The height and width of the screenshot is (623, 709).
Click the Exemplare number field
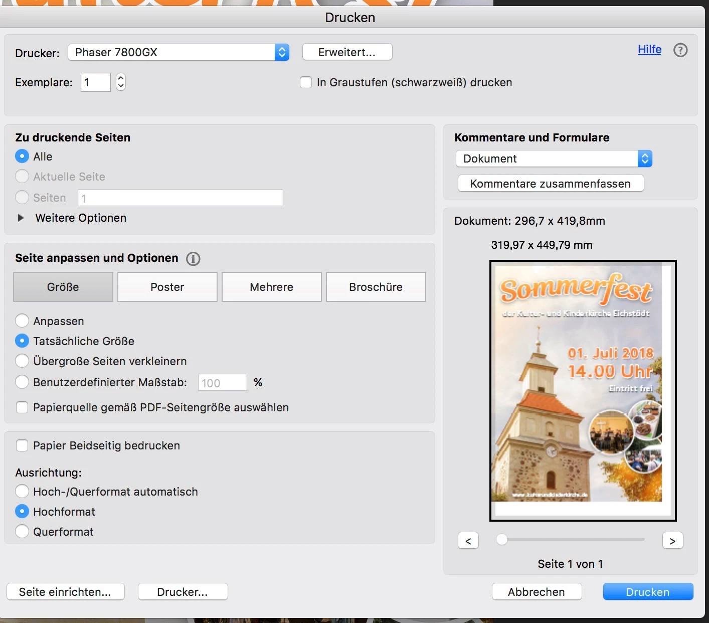(96, 82)
